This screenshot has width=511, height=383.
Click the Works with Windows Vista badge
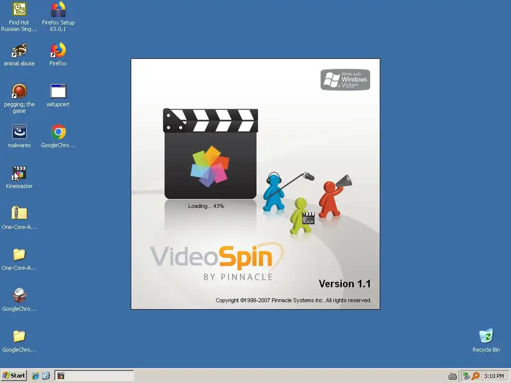click(x=345, y=79)
